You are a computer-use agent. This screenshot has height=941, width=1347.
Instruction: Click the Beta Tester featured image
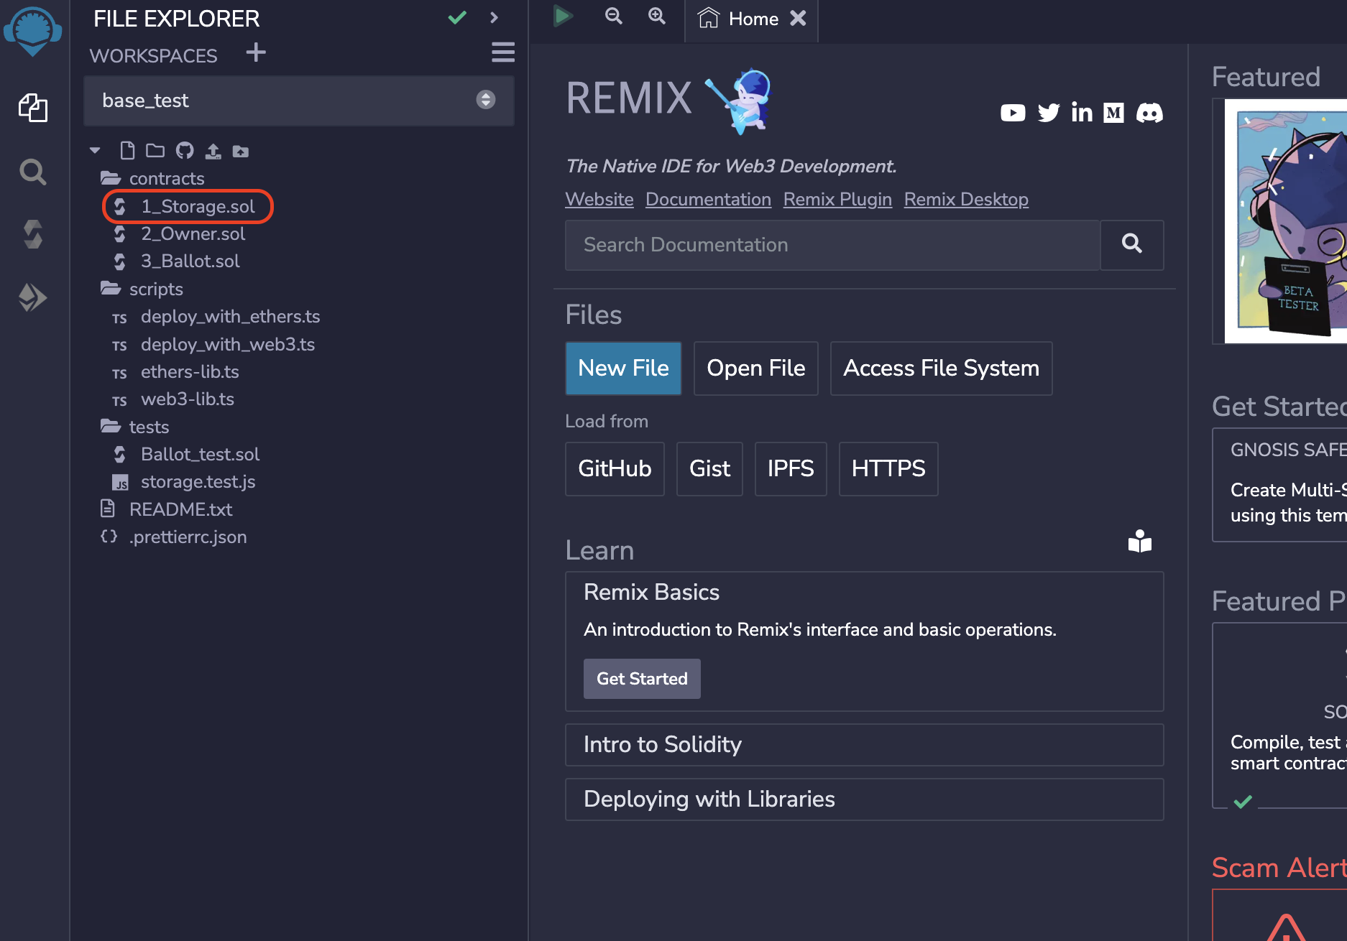[1287, 222]
